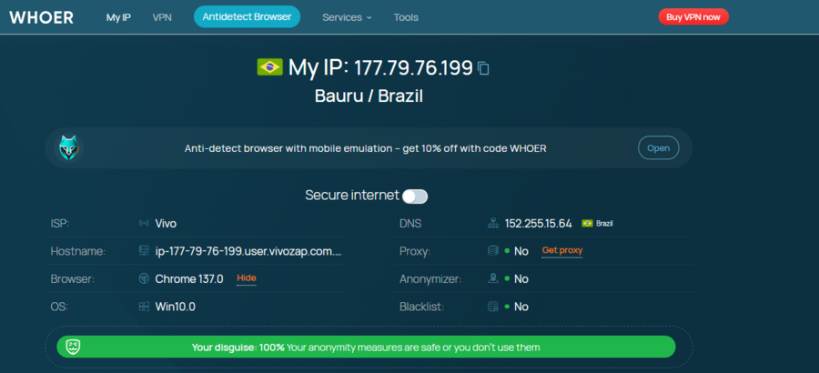819x373 pixels.
Task: Expand the Services dropdown menu
Action: [x=347, y=17]
